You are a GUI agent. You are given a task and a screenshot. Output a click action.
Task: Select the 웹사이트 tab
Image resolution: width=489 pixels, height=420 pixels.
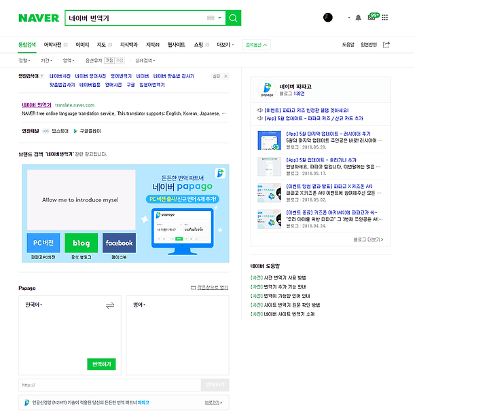[x=176, y=45]
